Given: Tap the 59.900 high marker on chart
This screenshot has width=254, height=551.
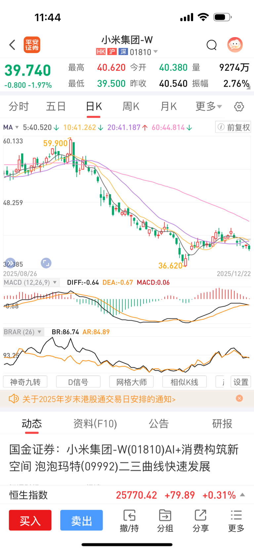Looking at the screenshot, I should [55, 143].
